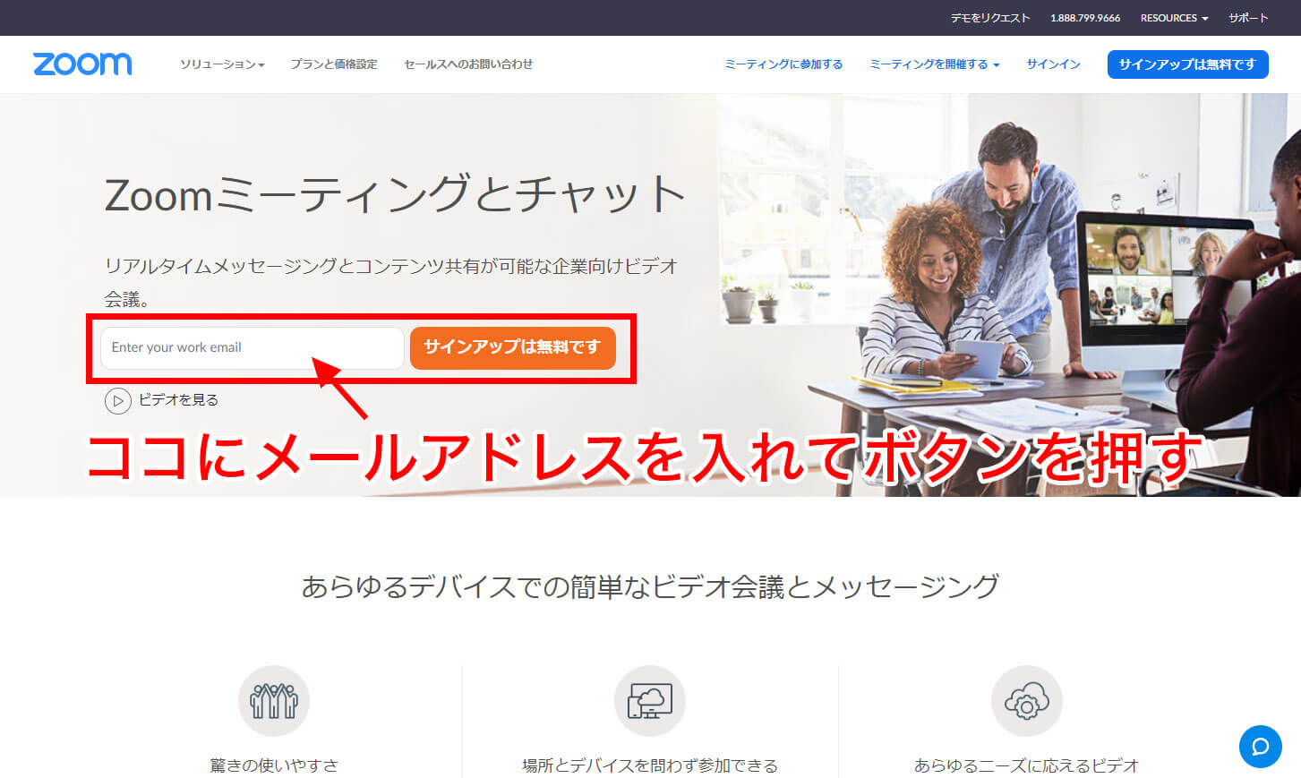Open セールスへのお問い合わせ link
Image resolution: width=1301 pixels, height=778 pixels.
coord(468,64)
